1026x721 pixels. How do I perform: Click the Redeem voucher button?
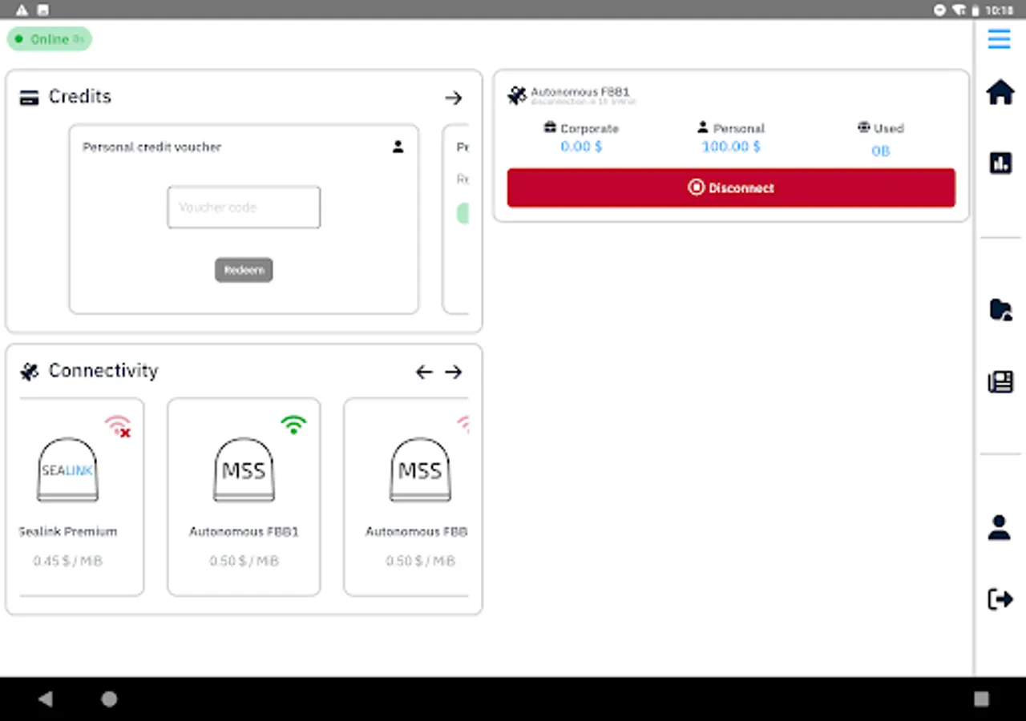(x=244, y=270)
